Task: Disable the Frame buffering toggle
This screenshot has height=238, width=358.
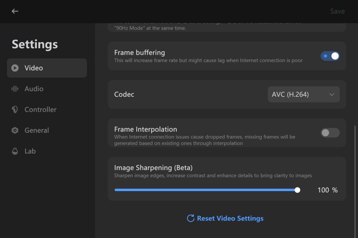Action: click(330, 56)
